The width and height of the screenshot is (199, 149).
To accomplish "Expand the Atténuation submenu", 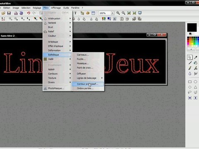I will (x=58, y=19).
